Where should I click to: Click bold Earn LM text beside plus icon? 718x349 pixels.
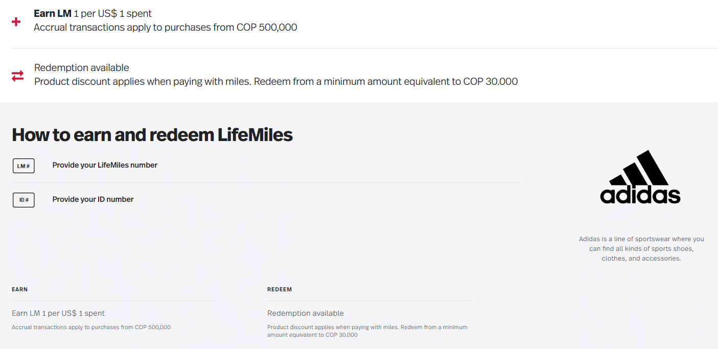pos(53,14)
